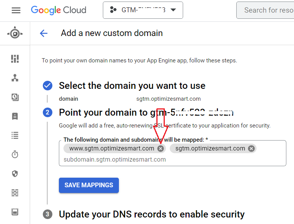Viewport: 294px width, 224px height.
Task: Open the main navigation hamburger menu
Action: point(16,10)
